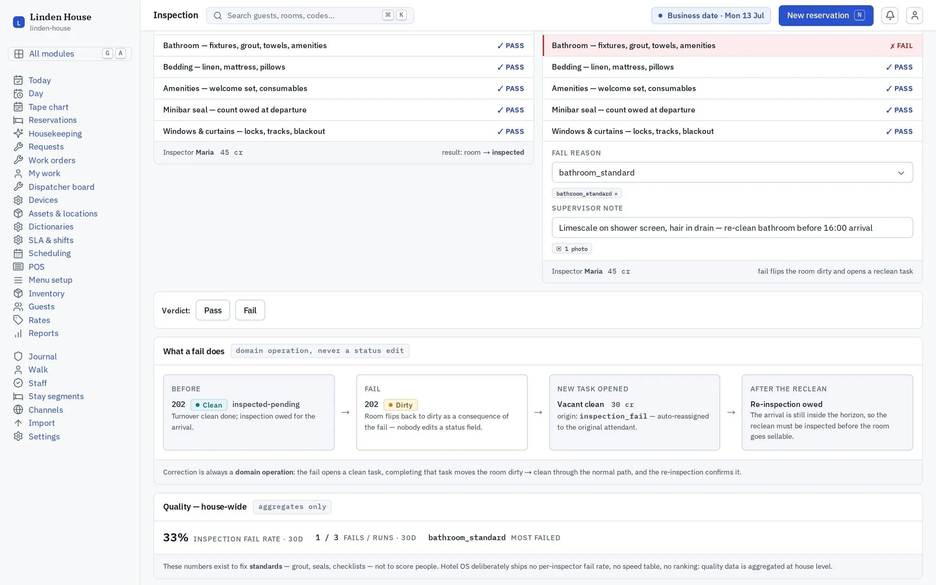Expand the Fail reason dropdown

tap(732, 172)
